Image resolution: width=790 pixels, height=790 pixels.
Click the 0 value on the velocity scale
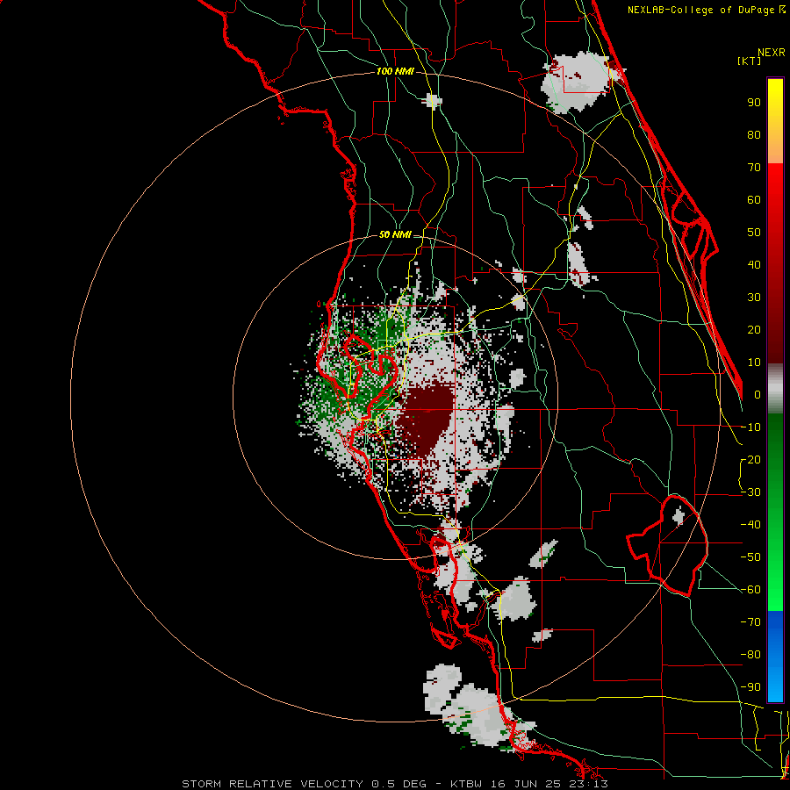[x=758, y=394]
